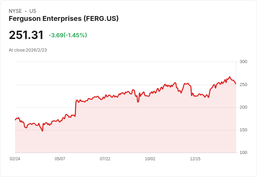The image size is (257, 177).
Task: Click the US market label
Action: click(33, 11)
